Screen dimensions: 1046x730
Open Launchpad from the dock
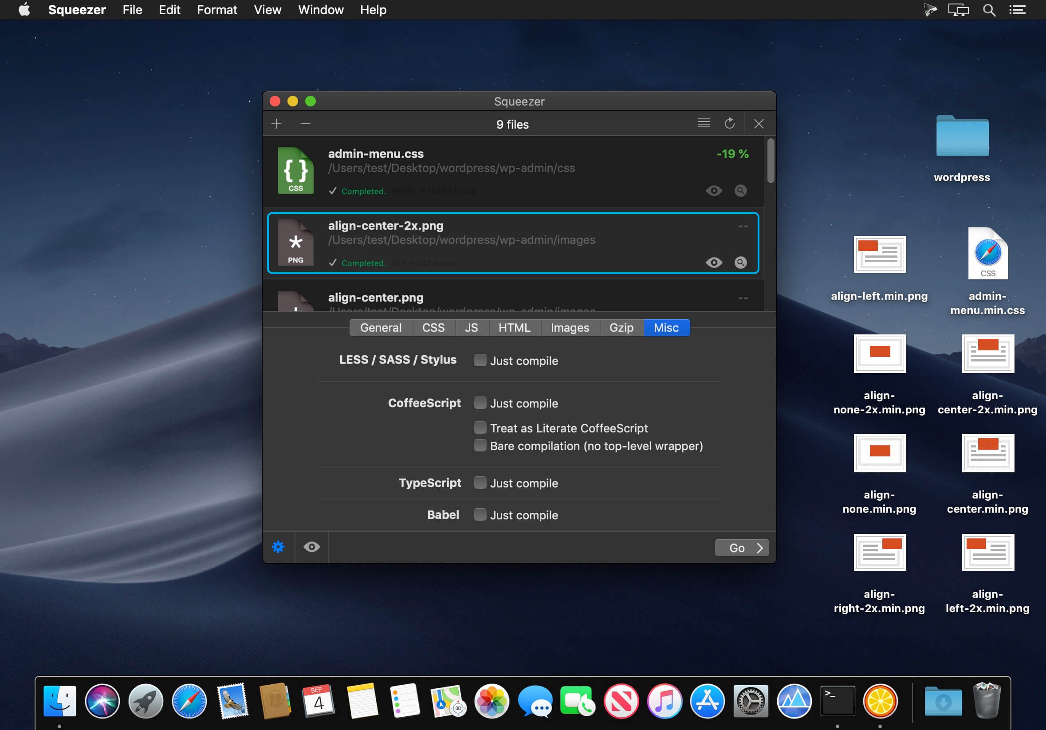tap(146, 700)
